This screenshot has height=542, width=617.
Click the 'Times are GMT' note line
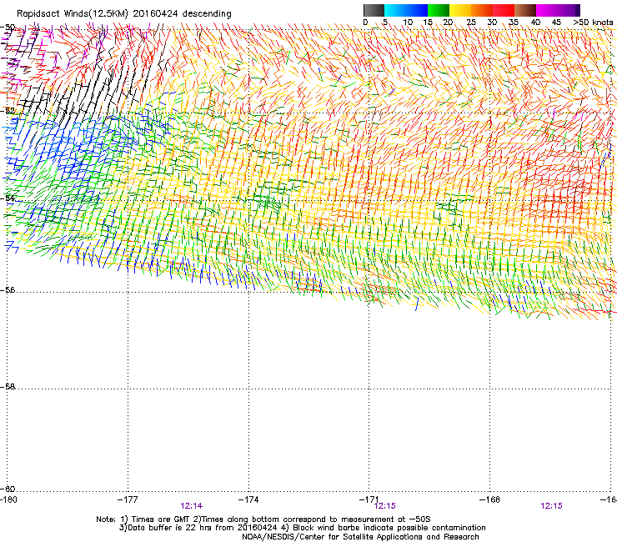coord(263,519)
